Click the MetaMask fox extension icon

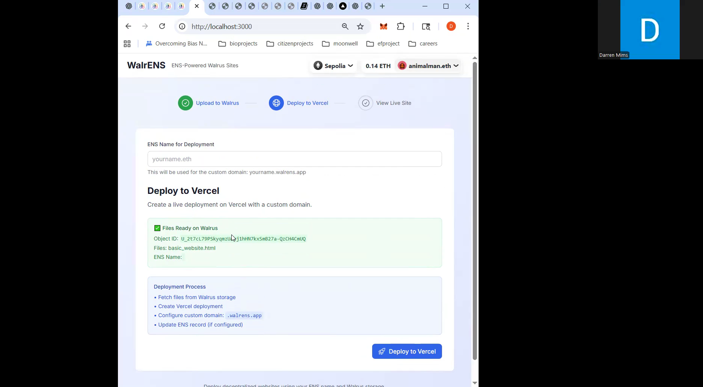(383, 26)
